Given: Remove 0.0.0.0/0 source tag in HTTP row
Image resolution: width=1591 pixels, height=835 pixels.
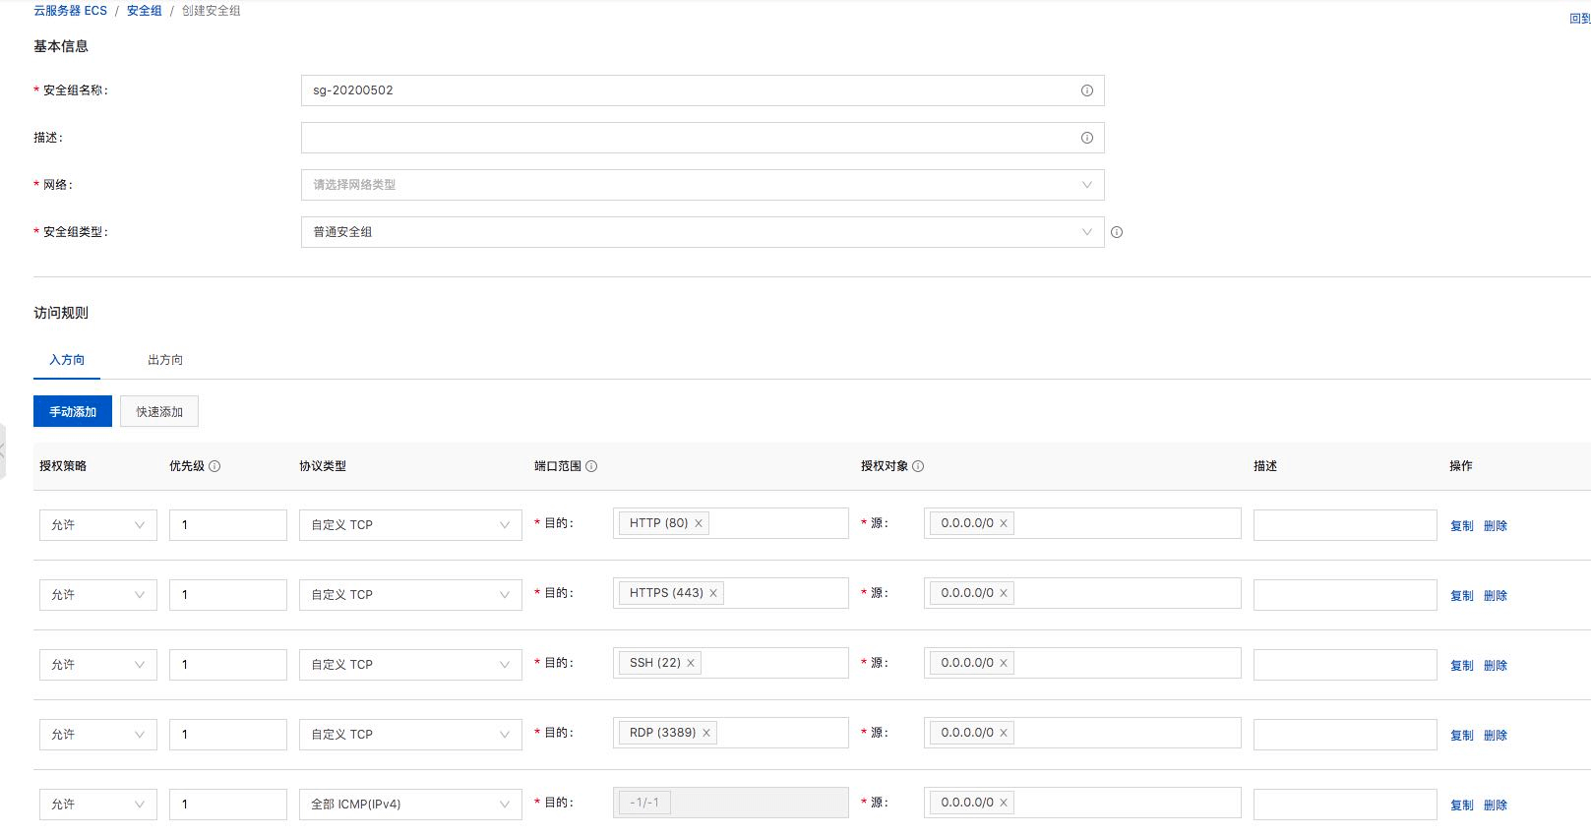Looking at the screenshot, I should point(1004,523).
